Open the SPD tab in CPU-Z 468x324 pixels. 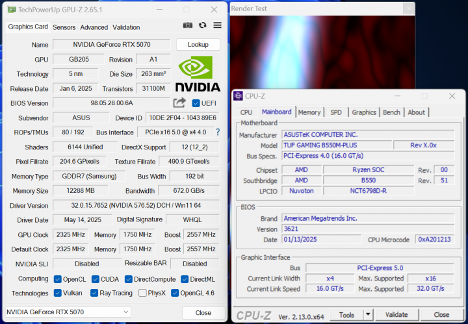(x=336, y=112)
